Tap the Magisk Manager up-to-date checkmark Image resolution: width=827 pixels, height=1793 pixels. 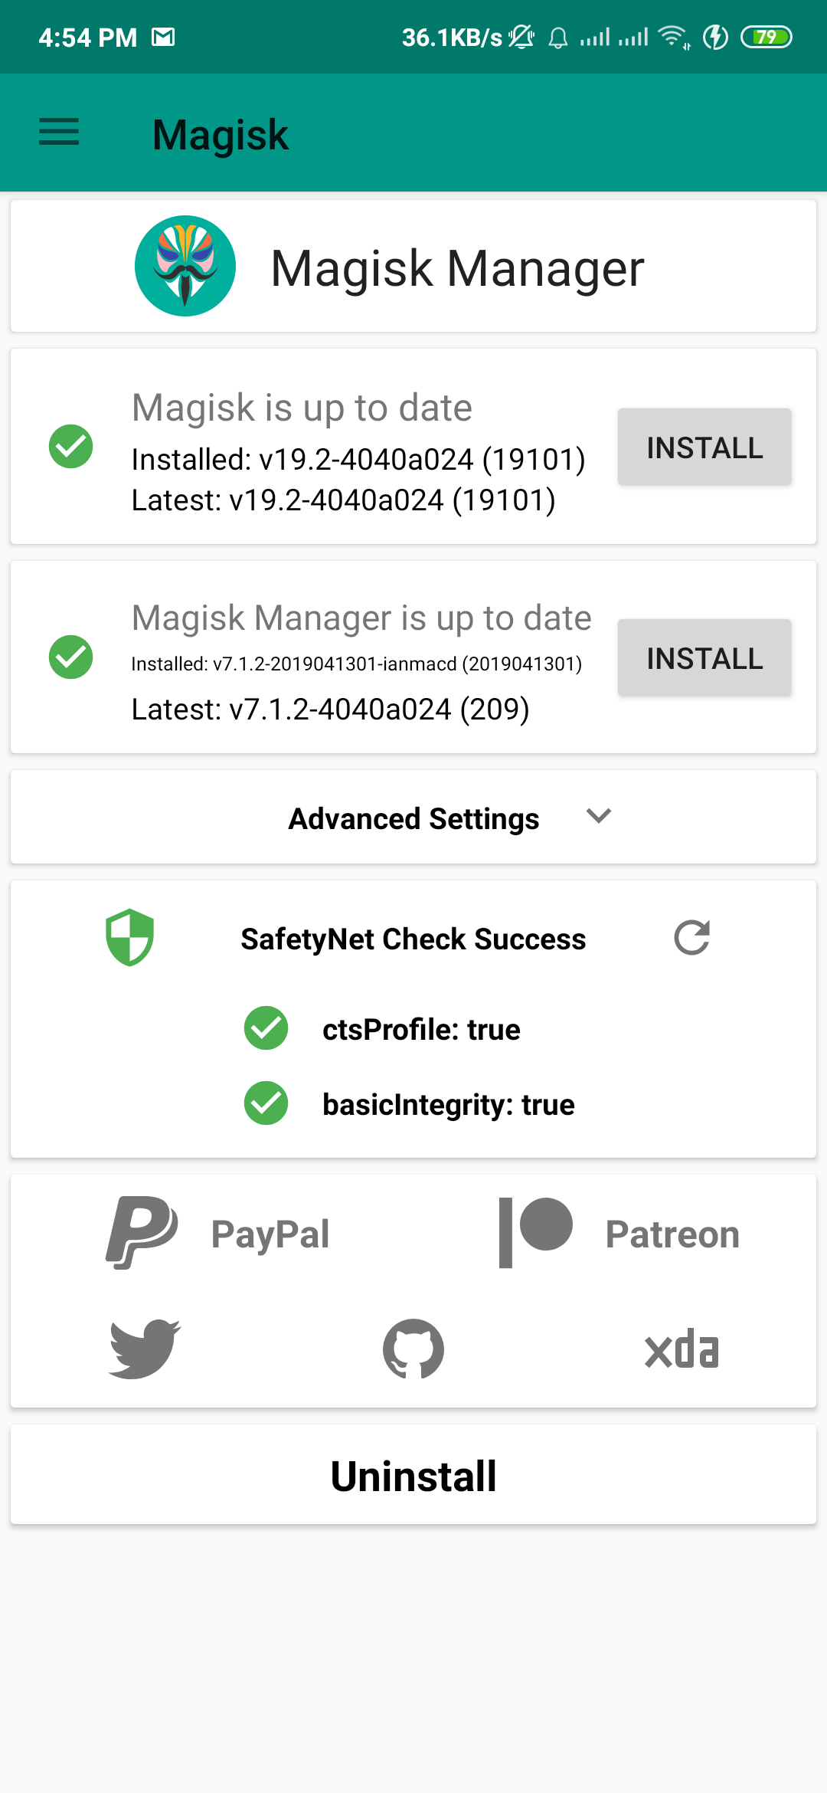click(70, 657)
